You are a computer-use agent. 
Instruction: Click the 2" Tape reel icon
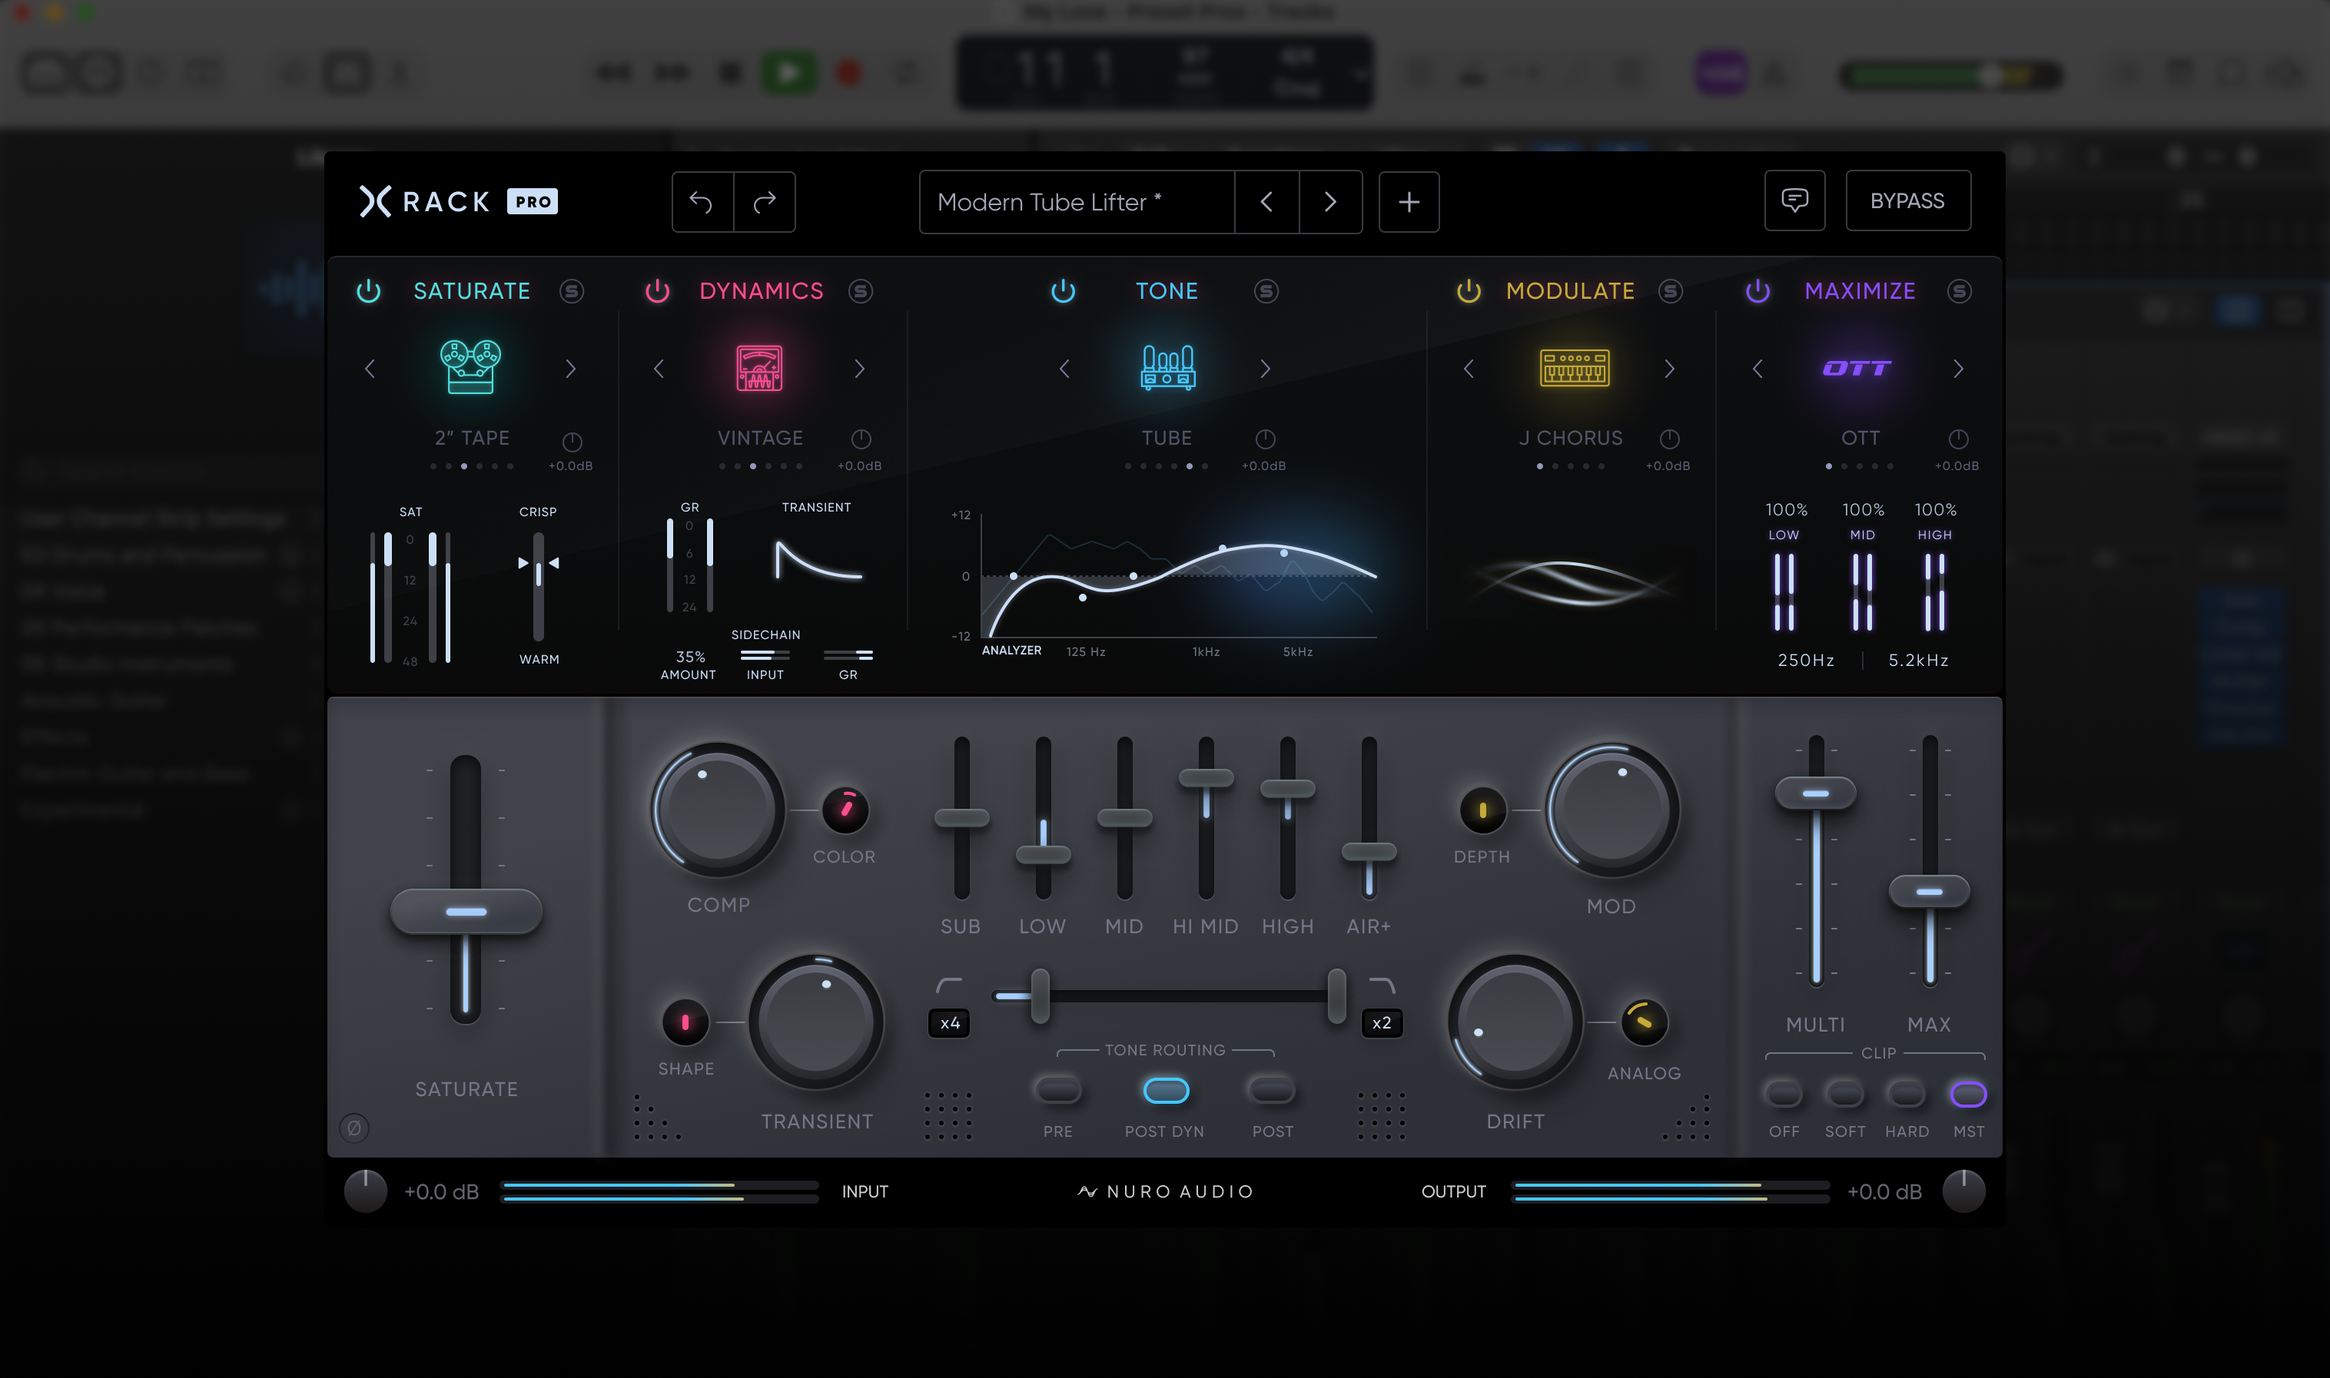pos(470,368)
